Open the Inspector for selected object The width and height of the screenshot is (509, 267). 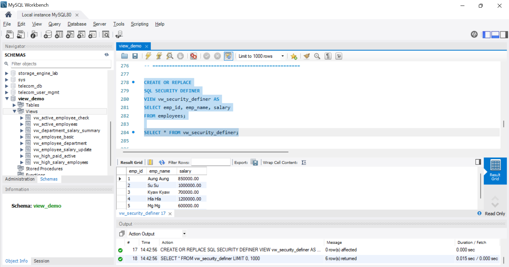[x=34, y=34]
